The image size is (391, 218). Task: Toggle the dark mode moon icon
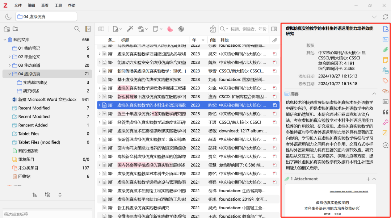click(8, 17)
